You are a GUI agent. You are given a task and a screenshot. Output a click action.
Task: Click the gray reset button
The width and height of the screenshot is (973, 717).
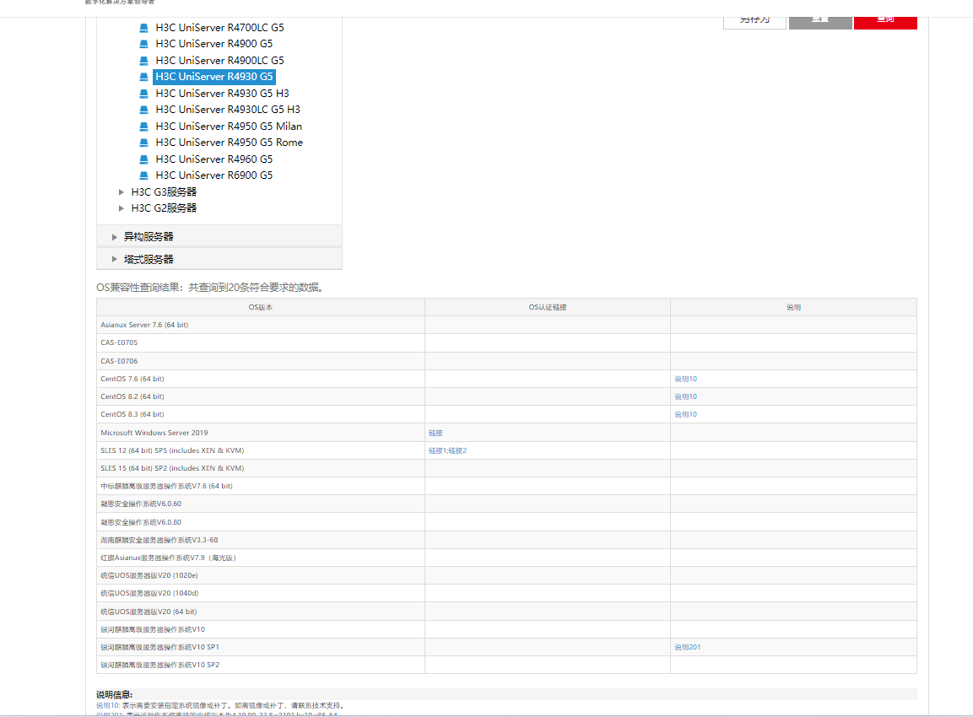coord(820,21)
